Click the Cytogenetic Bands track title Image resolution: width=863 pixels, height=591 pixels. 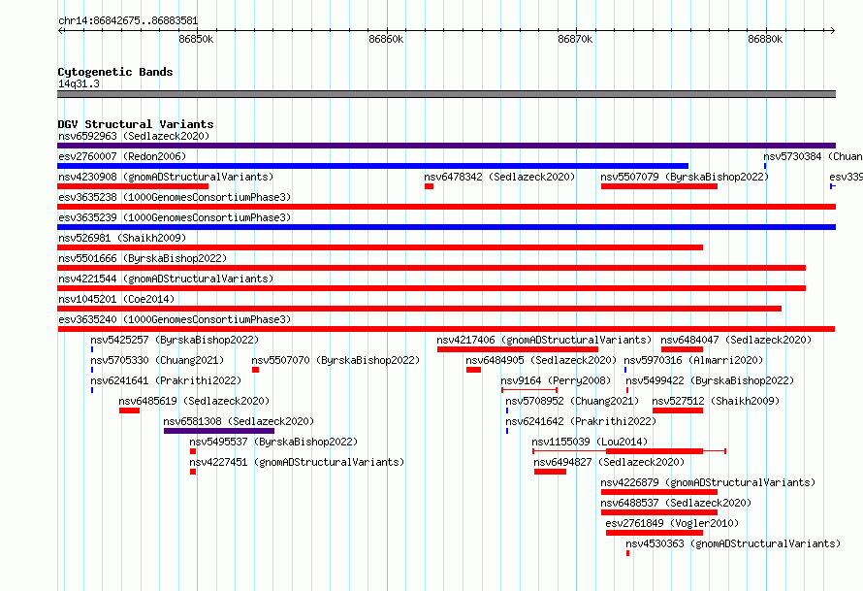tap(115, 72)
